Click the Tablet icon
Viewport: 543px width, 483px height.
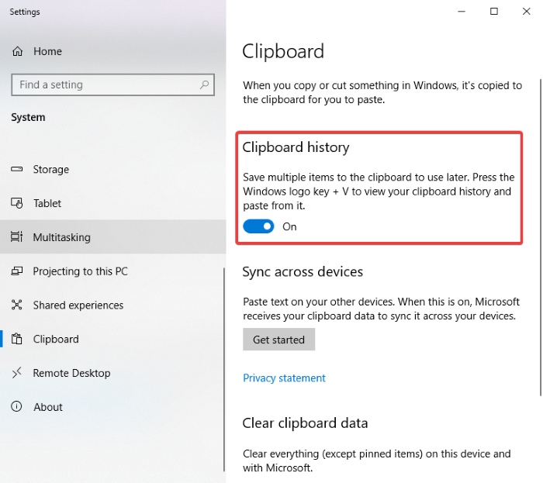(17, 203)
